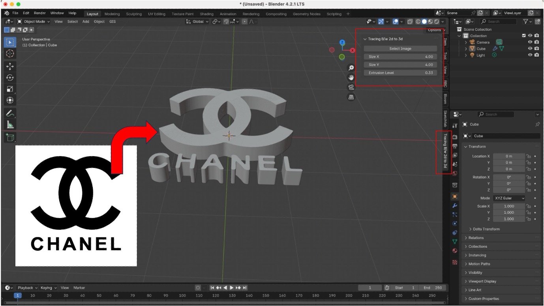Click the red X axis gizmo ball

tap(353, 50)
